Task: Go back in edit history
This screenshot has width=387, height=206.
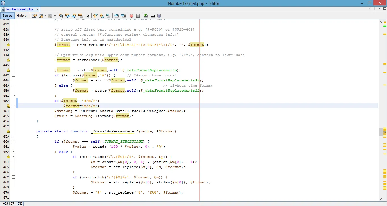Action: [x=41, y=16]
